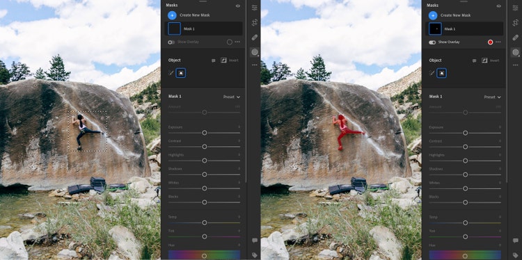
Task: Click Contrast slider handle in the overlay-off panel
Action: (x=205, y=147)
